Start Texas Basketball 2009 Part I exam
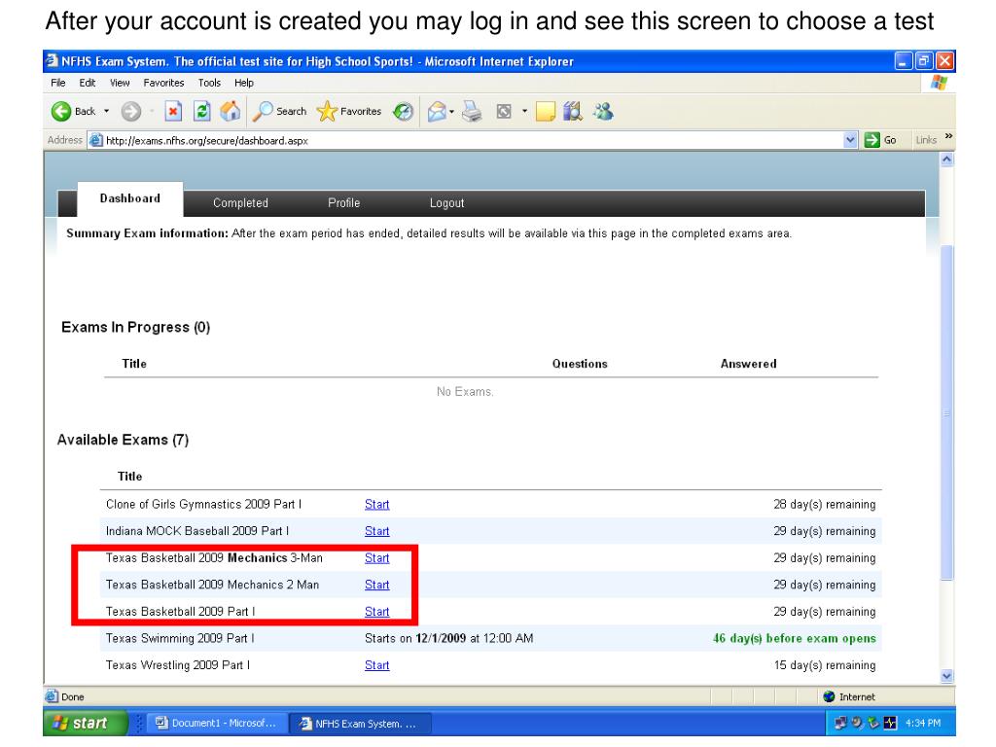996x747 pixels. 376,612
